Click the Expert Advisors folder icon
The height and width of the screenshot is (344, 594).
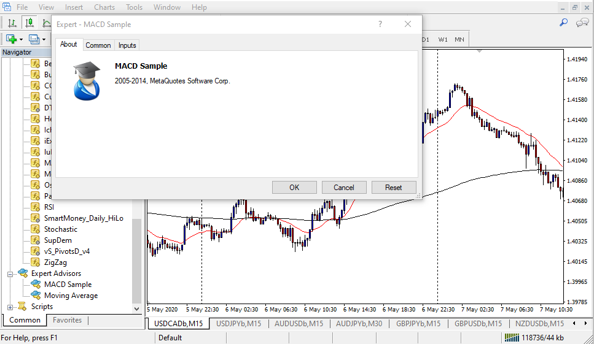(x=23, y=273)
